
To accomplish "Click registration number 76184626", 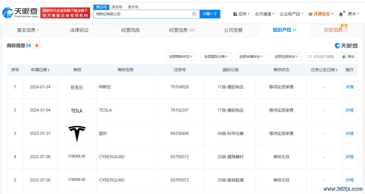I will click(x=179, y=87).
